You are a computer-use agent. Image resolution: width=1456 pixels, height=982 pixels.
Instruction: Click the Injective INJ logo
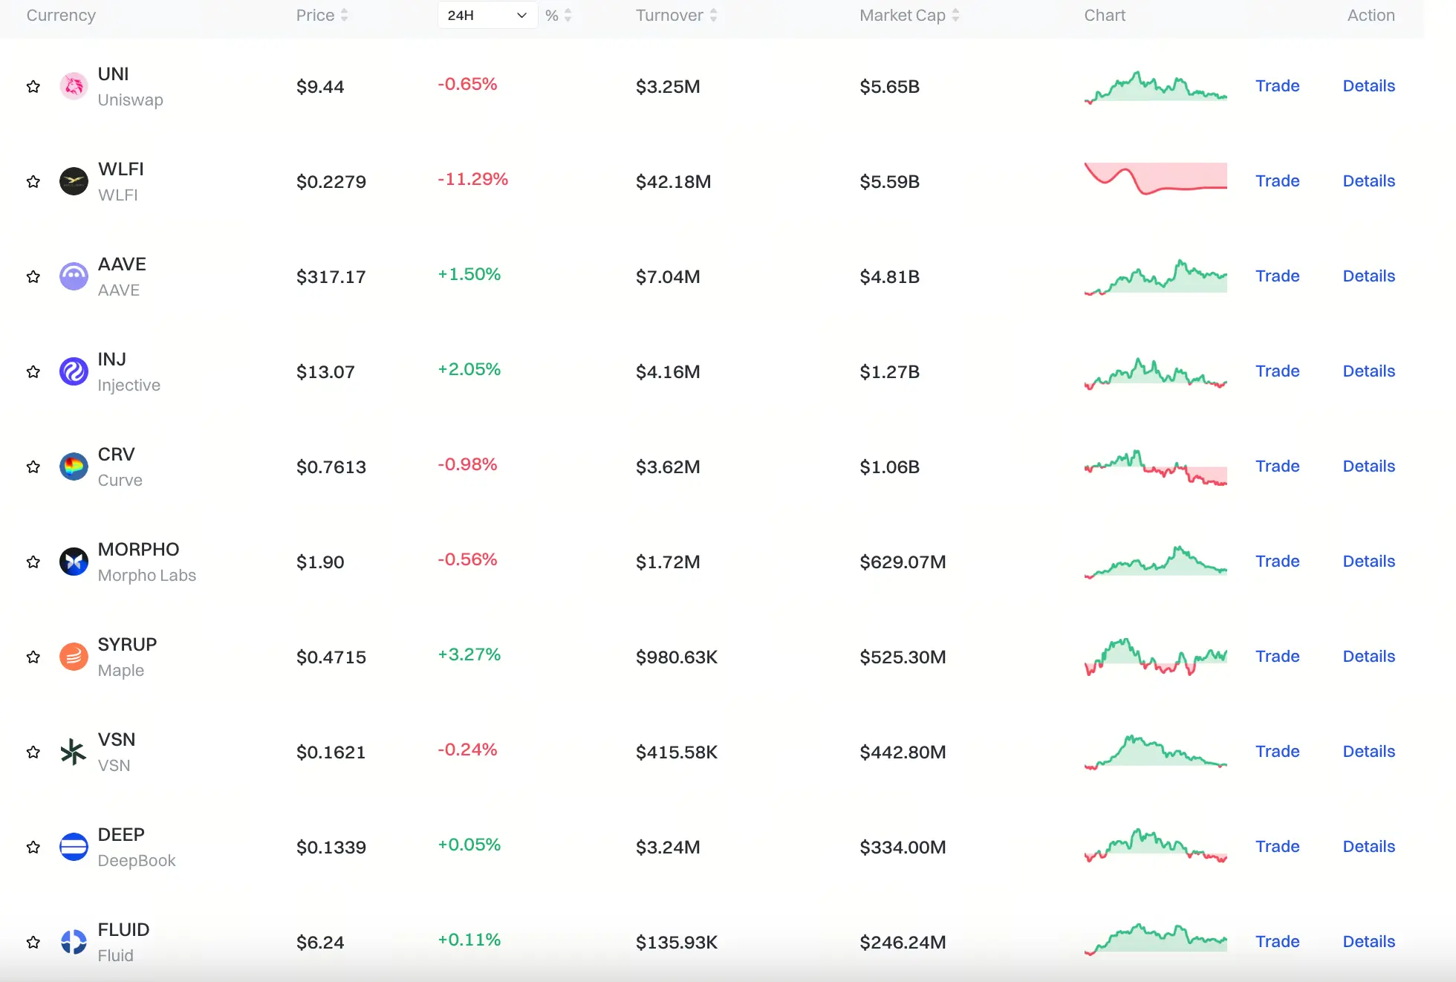74,371
